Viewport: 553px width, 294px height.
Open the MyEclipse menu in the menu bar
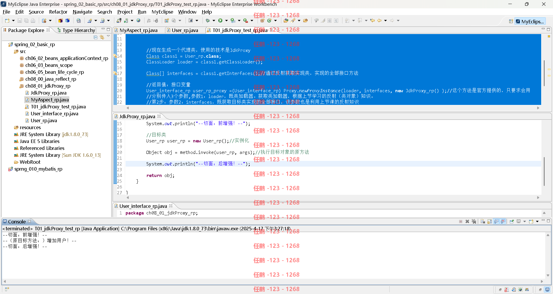162,12
